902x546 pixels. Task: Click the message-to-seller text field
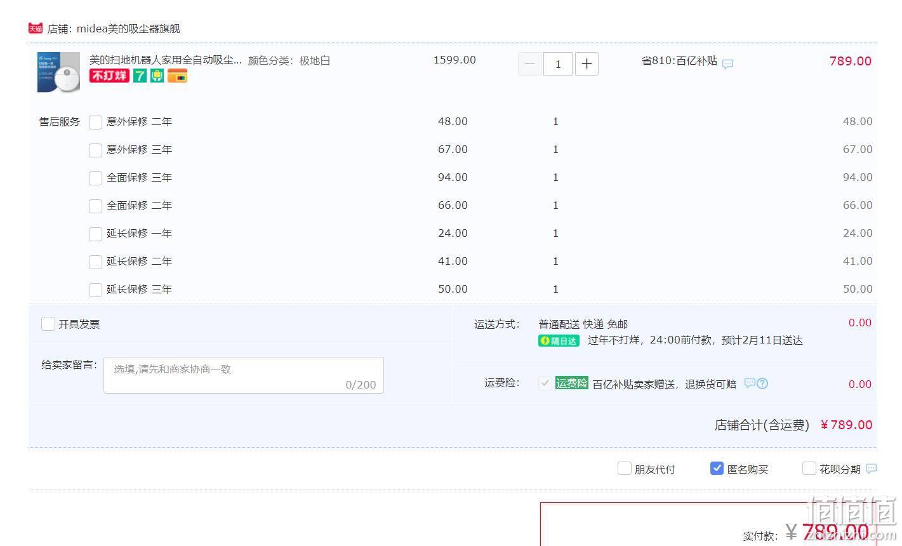[244, 375]
